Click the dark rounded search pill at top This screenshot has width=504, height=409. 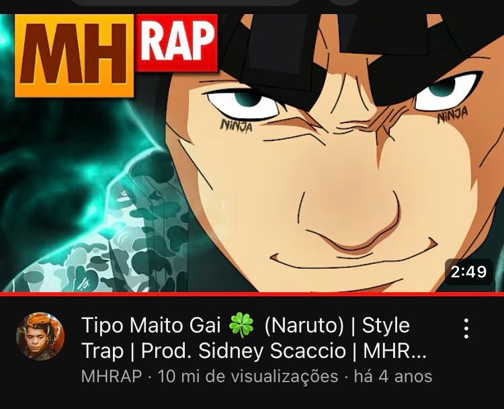click(x=185, y=3)
